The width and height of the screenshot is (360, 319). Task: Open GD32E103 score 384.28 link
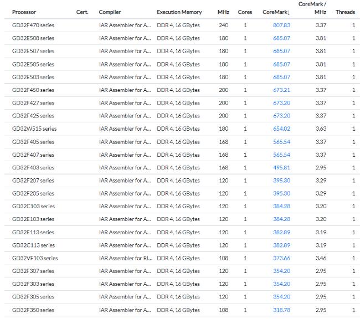point(281,219)
